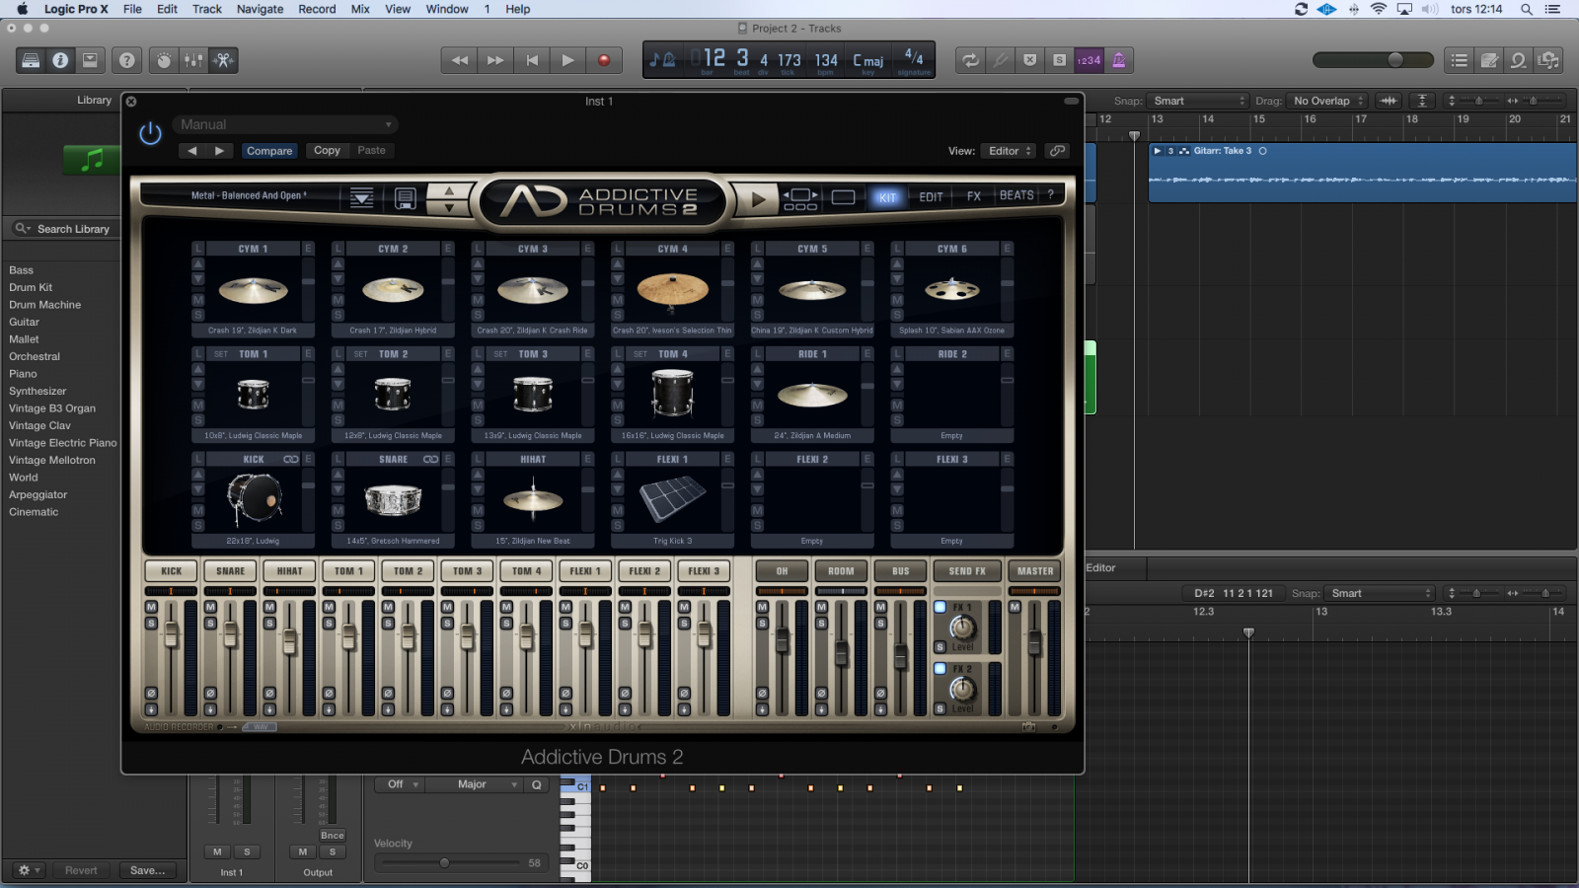Click the Paste button in plugin header

pyautogui.click(x=372, y=151)
